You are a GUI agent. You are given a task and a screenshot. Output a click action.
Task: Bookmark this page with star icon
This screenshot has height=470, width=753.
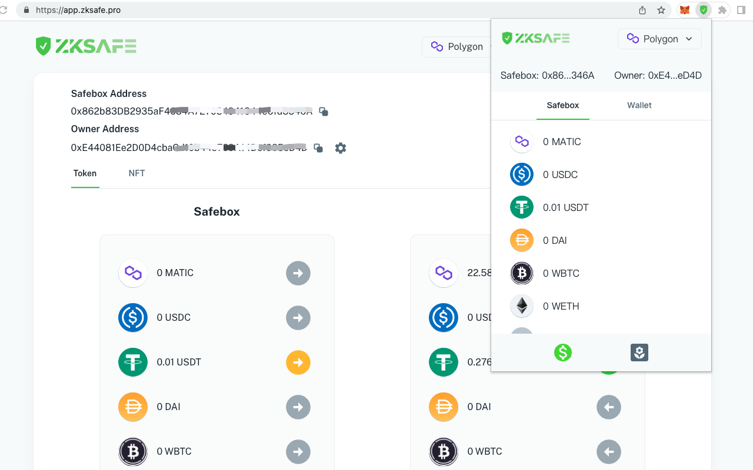(x=661, y=10)
